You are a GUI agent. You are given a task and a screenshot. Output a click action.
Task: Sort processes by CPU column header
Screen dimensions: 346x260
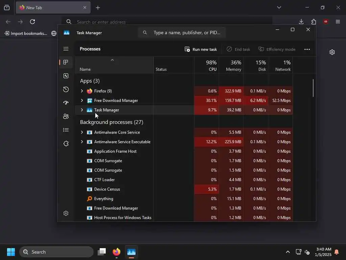point(206,65)
